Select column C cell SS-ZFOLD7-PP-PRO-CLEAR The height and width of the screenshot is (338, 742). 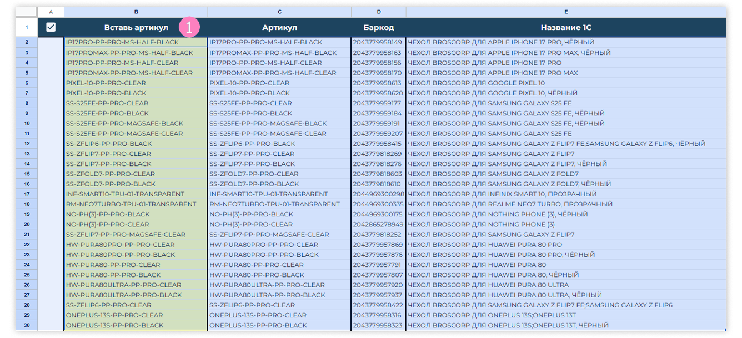tap(279, 174)
